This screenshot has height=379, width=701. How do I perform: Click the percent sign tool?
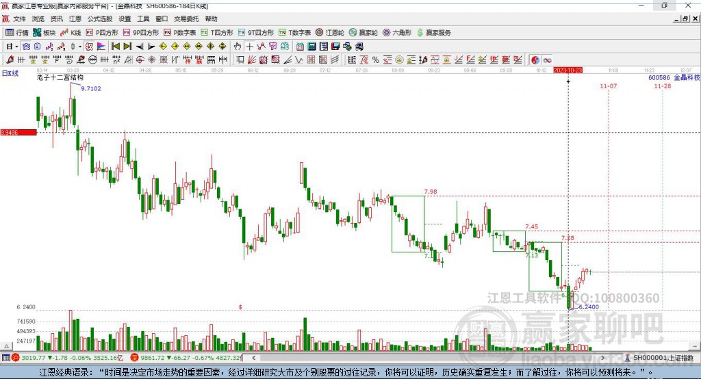coord(376,60)
